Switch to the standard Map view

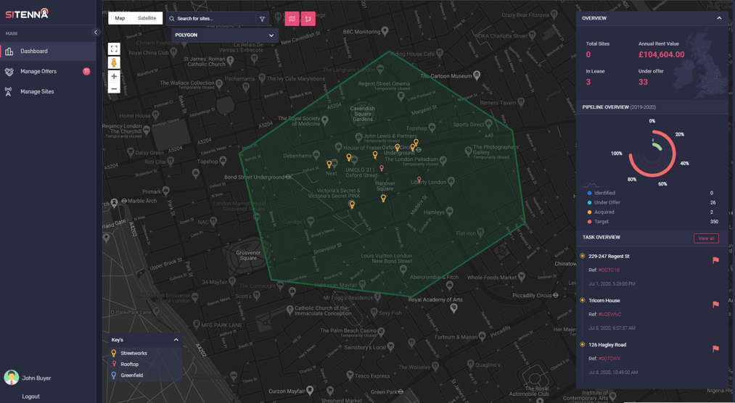click(120, 18)
